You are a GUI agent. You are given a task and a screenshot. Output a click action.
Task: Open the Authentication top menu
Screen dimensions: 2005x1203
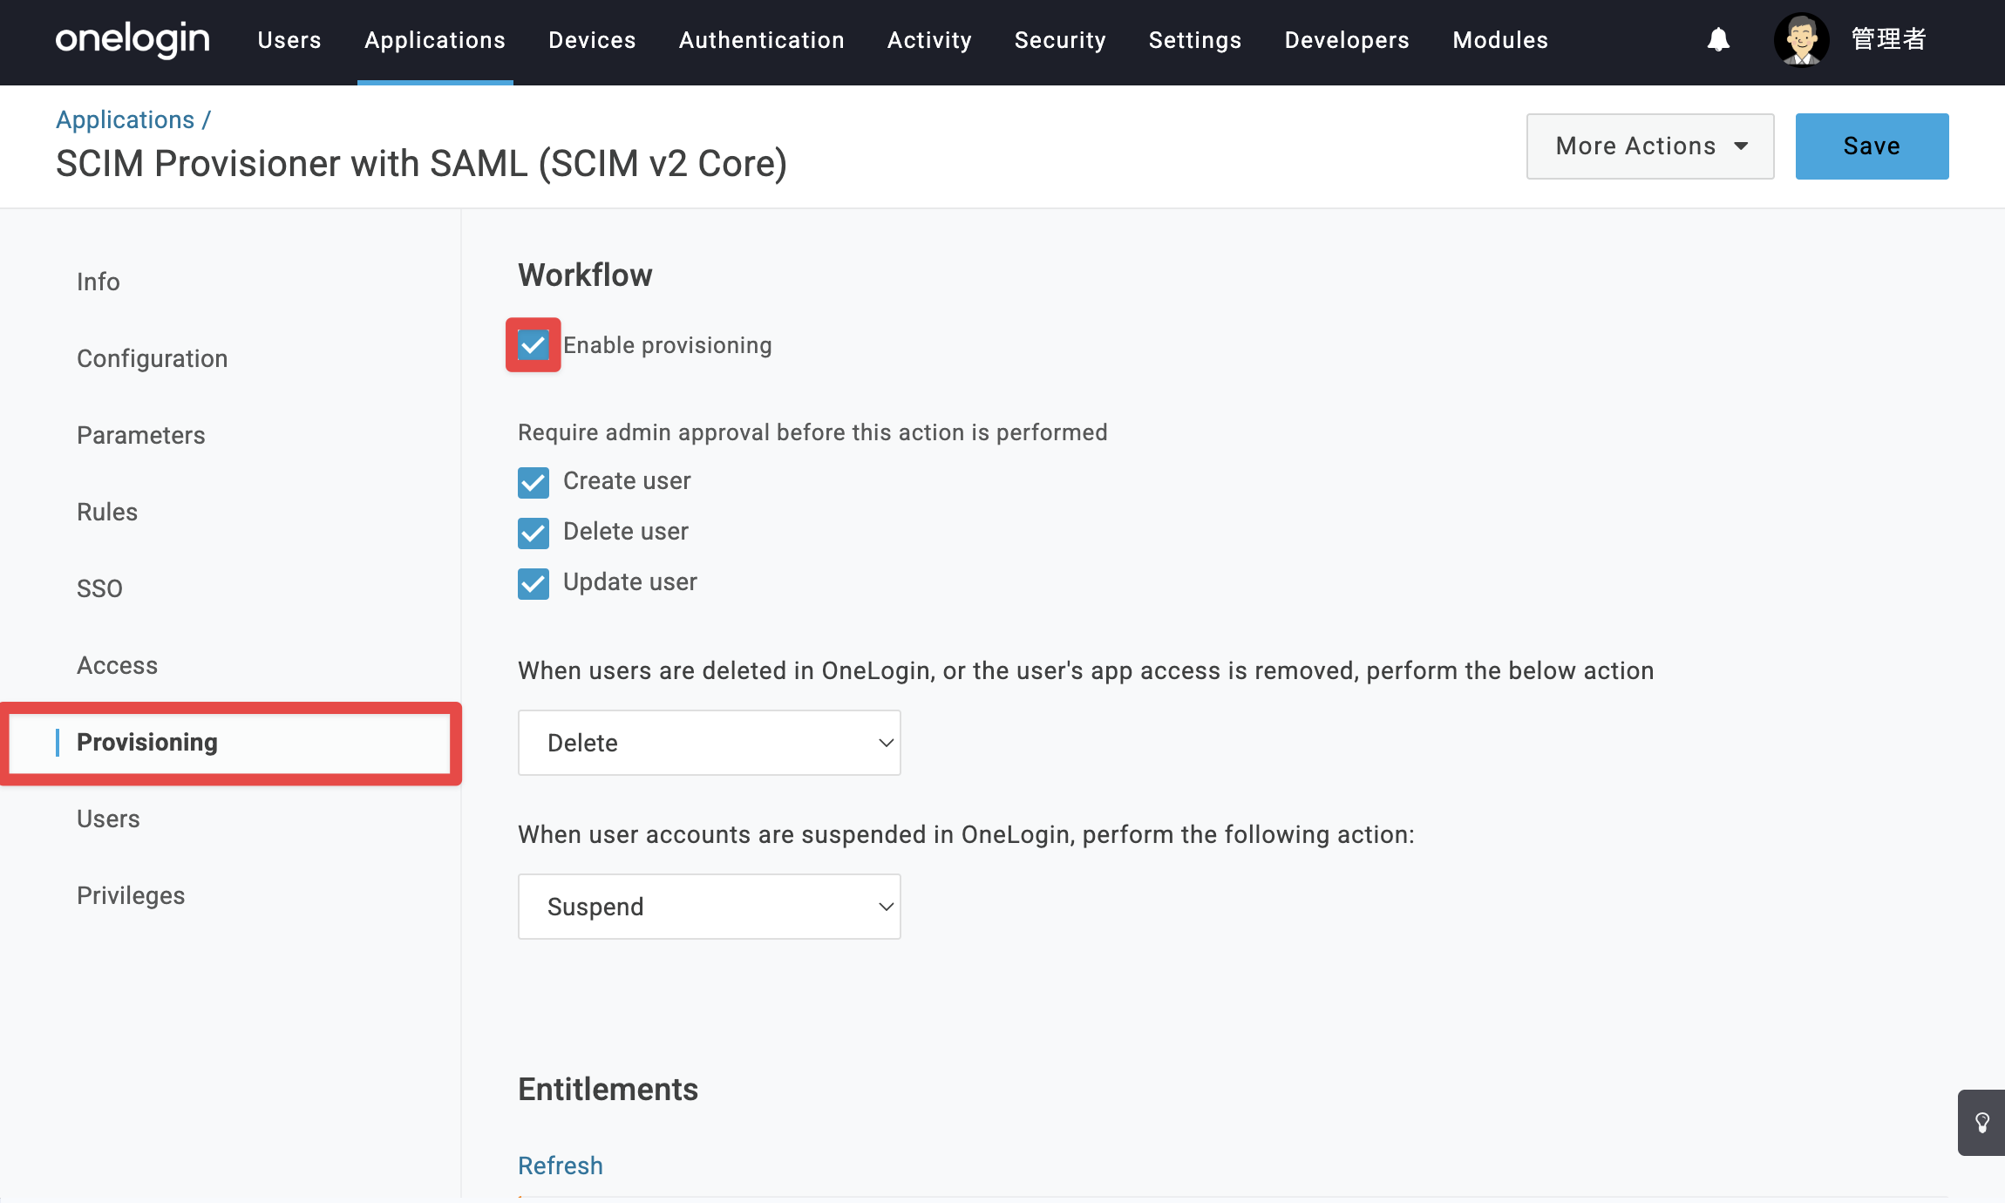761,40
